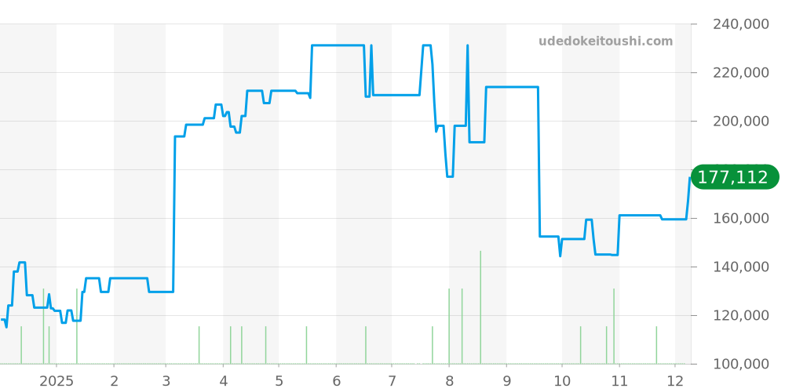Select month 6 on the time axis
The height and width of the screenshot is (392, 785).
pos(336,382)
